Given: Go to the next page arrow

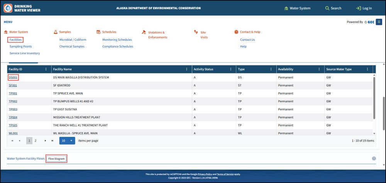Looking at the screenshot, I should click(x=46, y=141).
